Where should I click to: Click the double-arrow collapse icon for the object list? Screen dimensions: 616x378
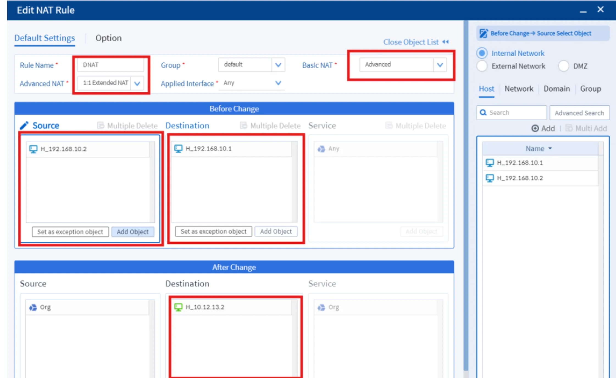click(446, 42)
